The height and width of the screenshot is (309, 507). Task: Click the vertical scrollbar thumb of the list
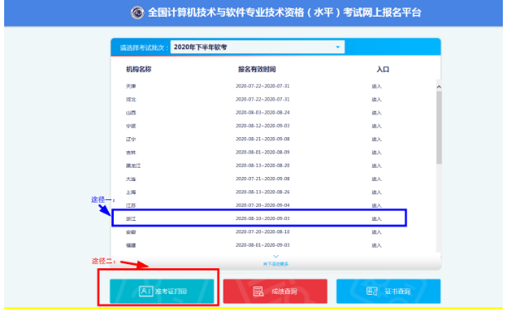point(439,127)
